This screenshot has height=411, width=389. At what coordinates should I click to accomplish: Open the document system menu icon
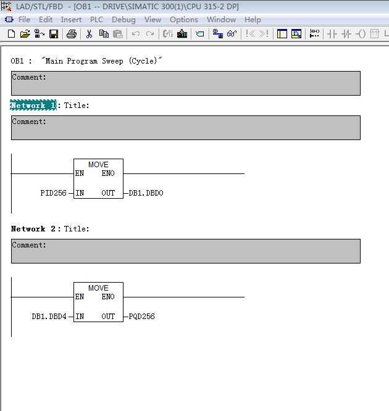(x=9, y=20)
